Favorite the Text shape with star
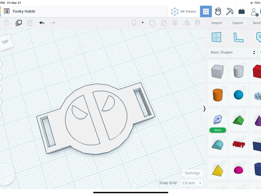The width and height of the screenshot is (261, 195). tap(244, 137)
